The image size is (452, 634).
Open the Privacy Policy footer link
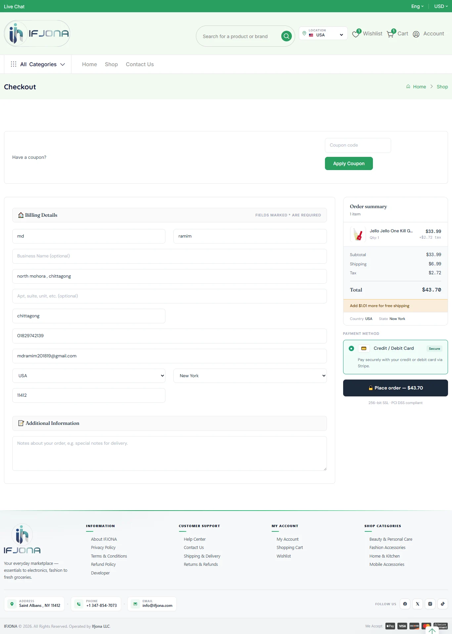point(103,548)
